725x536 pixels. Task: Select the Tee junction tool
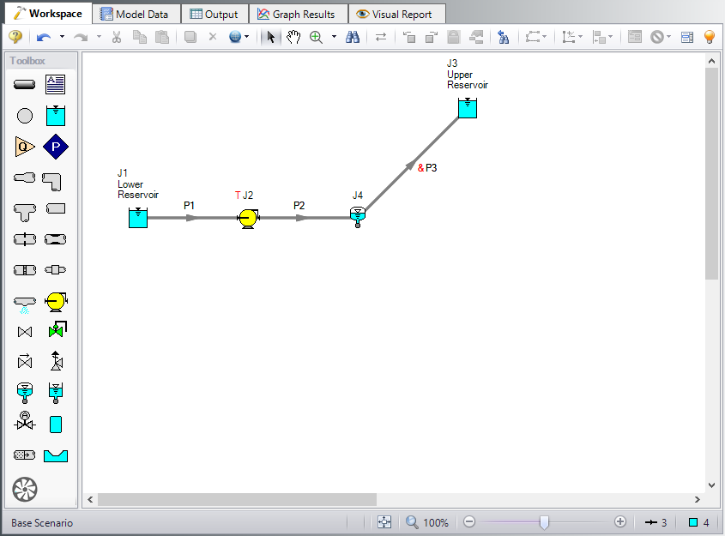[25, 208]
